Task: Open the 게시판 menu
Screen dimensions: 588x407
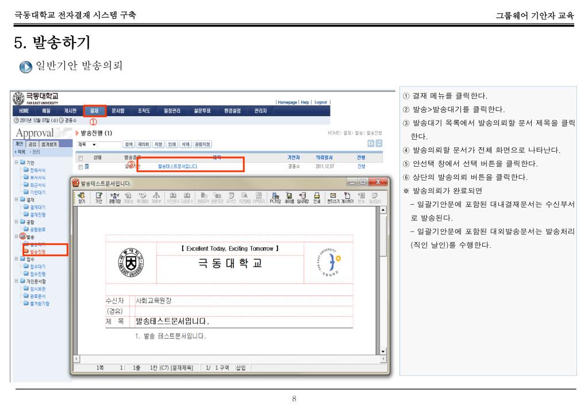Action: [70, 110]
